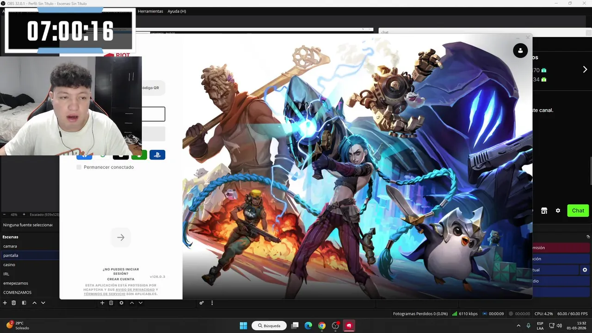Switch to the emepezamos scene
The height and width of the screenshot is (333, 592).
[30, 283]
